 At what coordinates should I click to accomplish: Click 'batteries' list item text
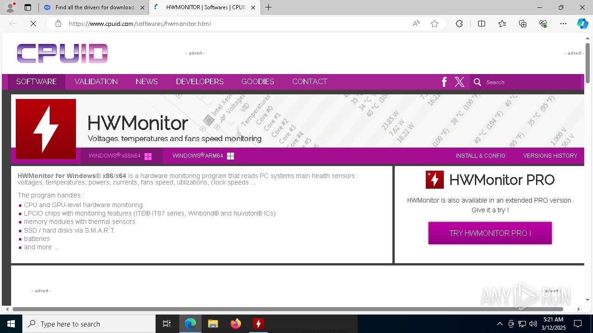(x=37, y=239)
